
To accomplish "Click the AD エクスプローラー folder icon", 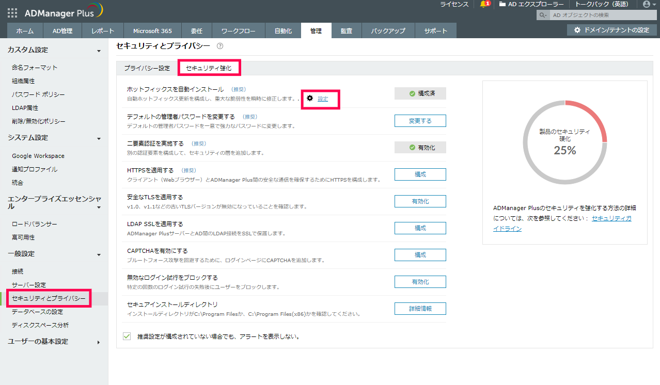I will [502, 4].
